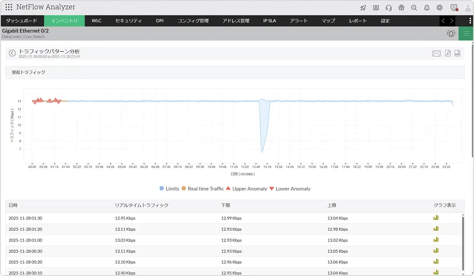Toggle the Lower Anomaly legend
The image size is (474, 276).
[x=290, y=189]
